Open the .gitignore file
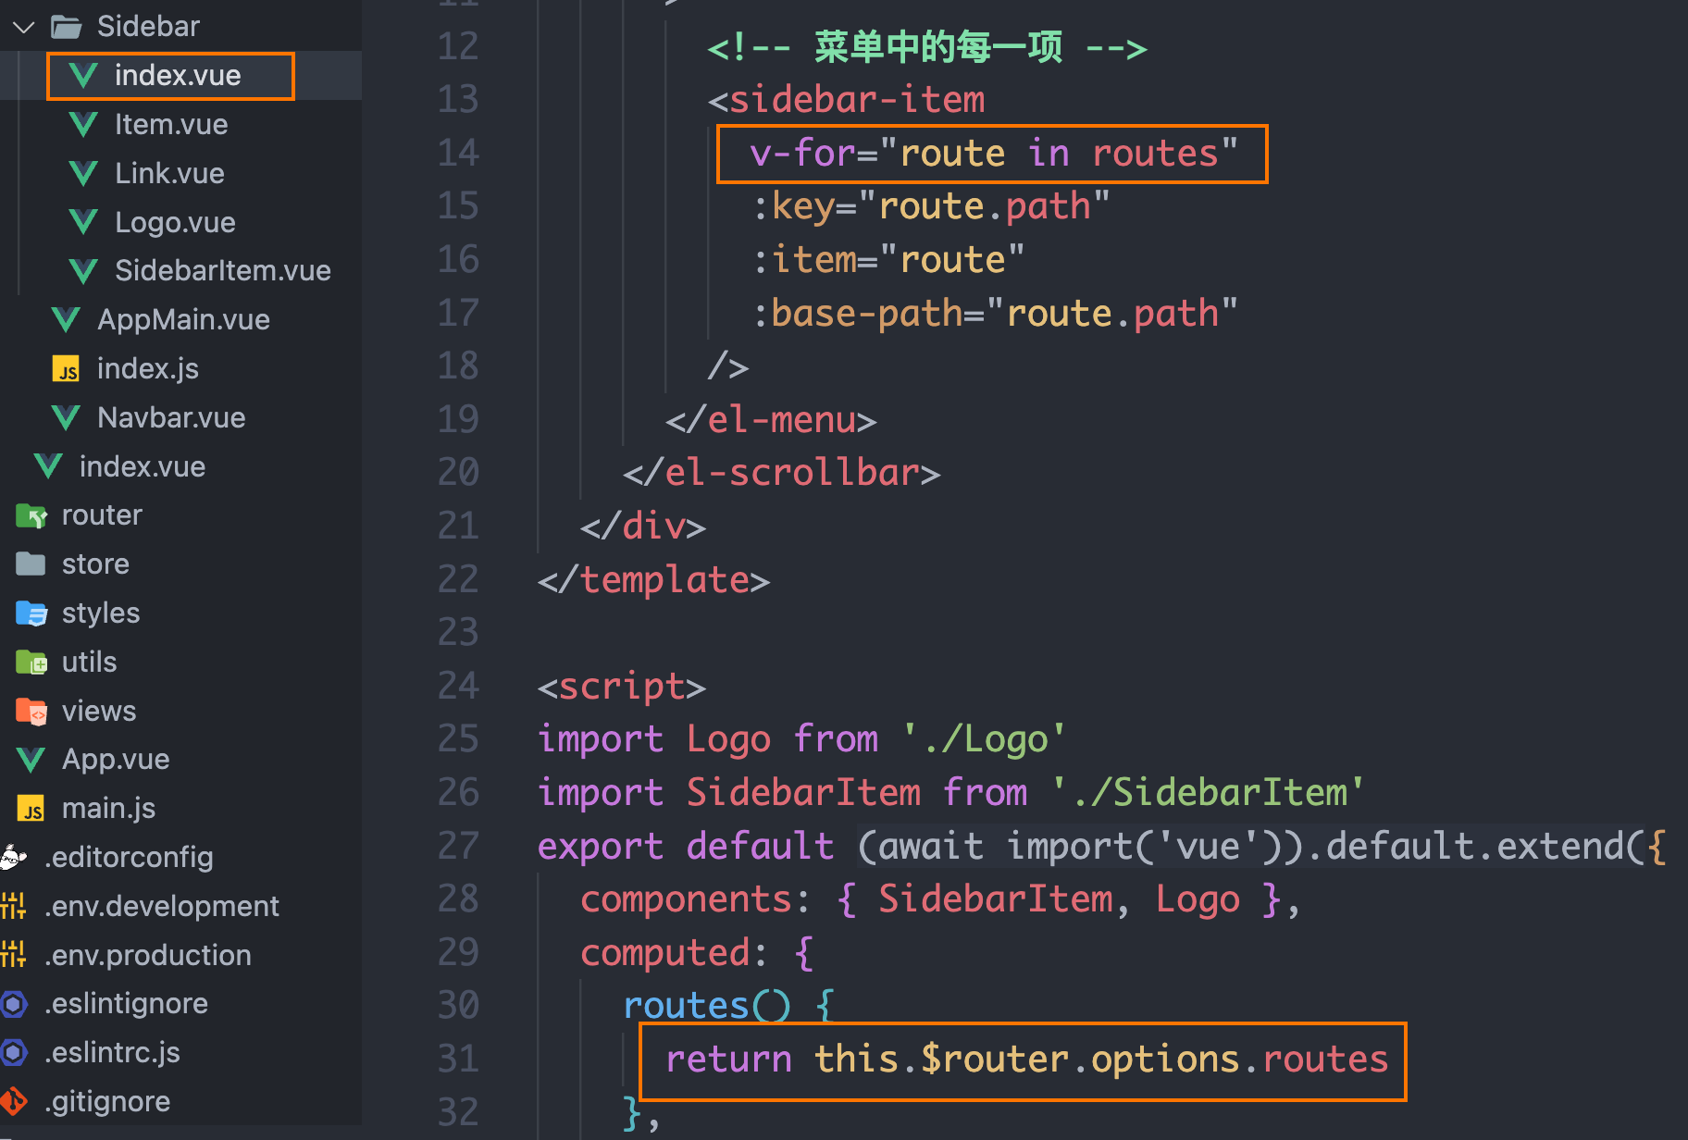 tap(108, 1101)
